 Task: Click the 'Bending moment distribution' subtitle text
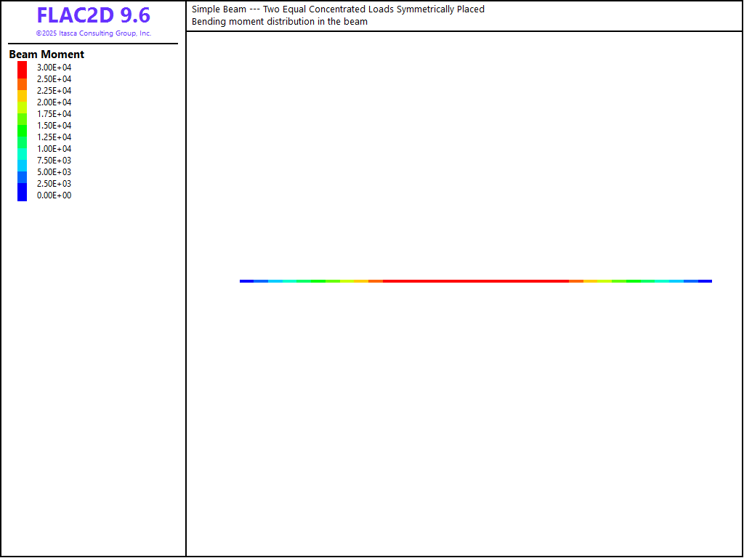coord(280,22)
